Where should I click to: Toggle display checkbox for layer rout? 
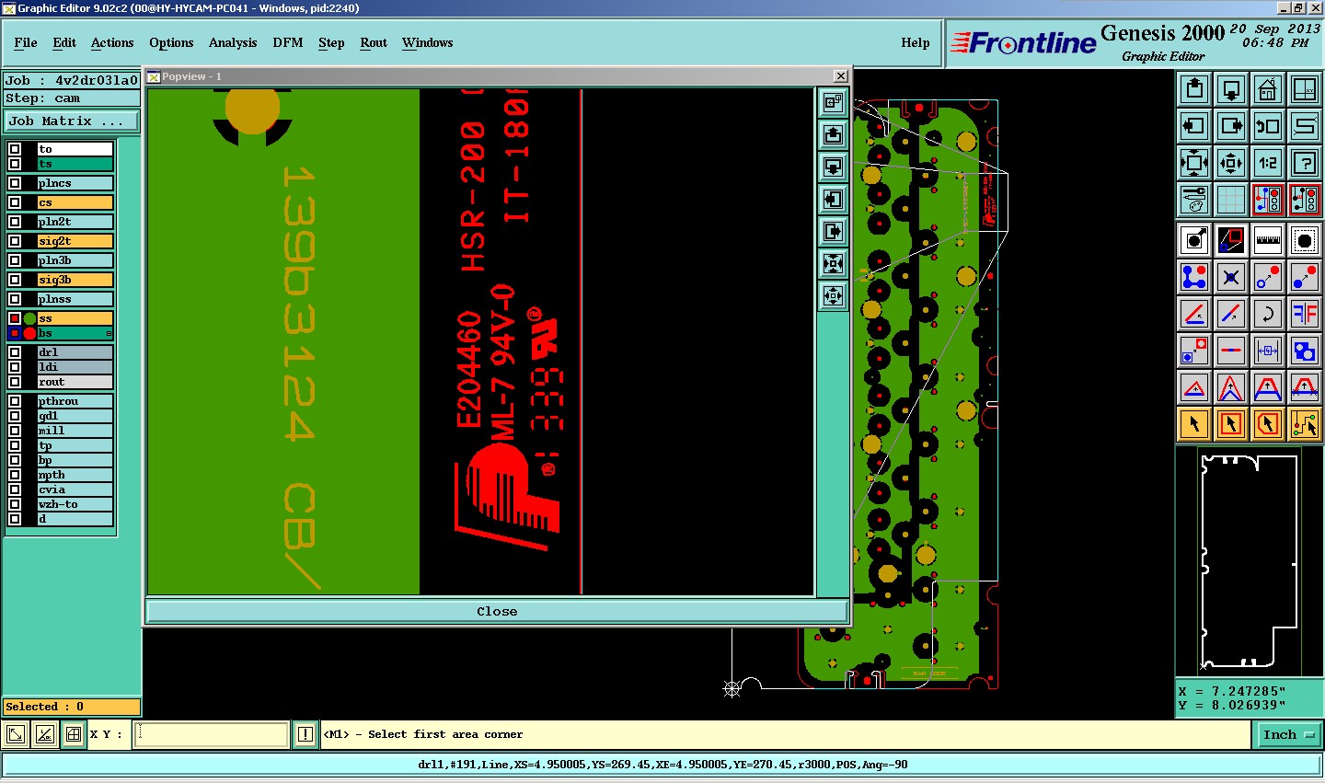pyautogui.click(x=15, y=382)
